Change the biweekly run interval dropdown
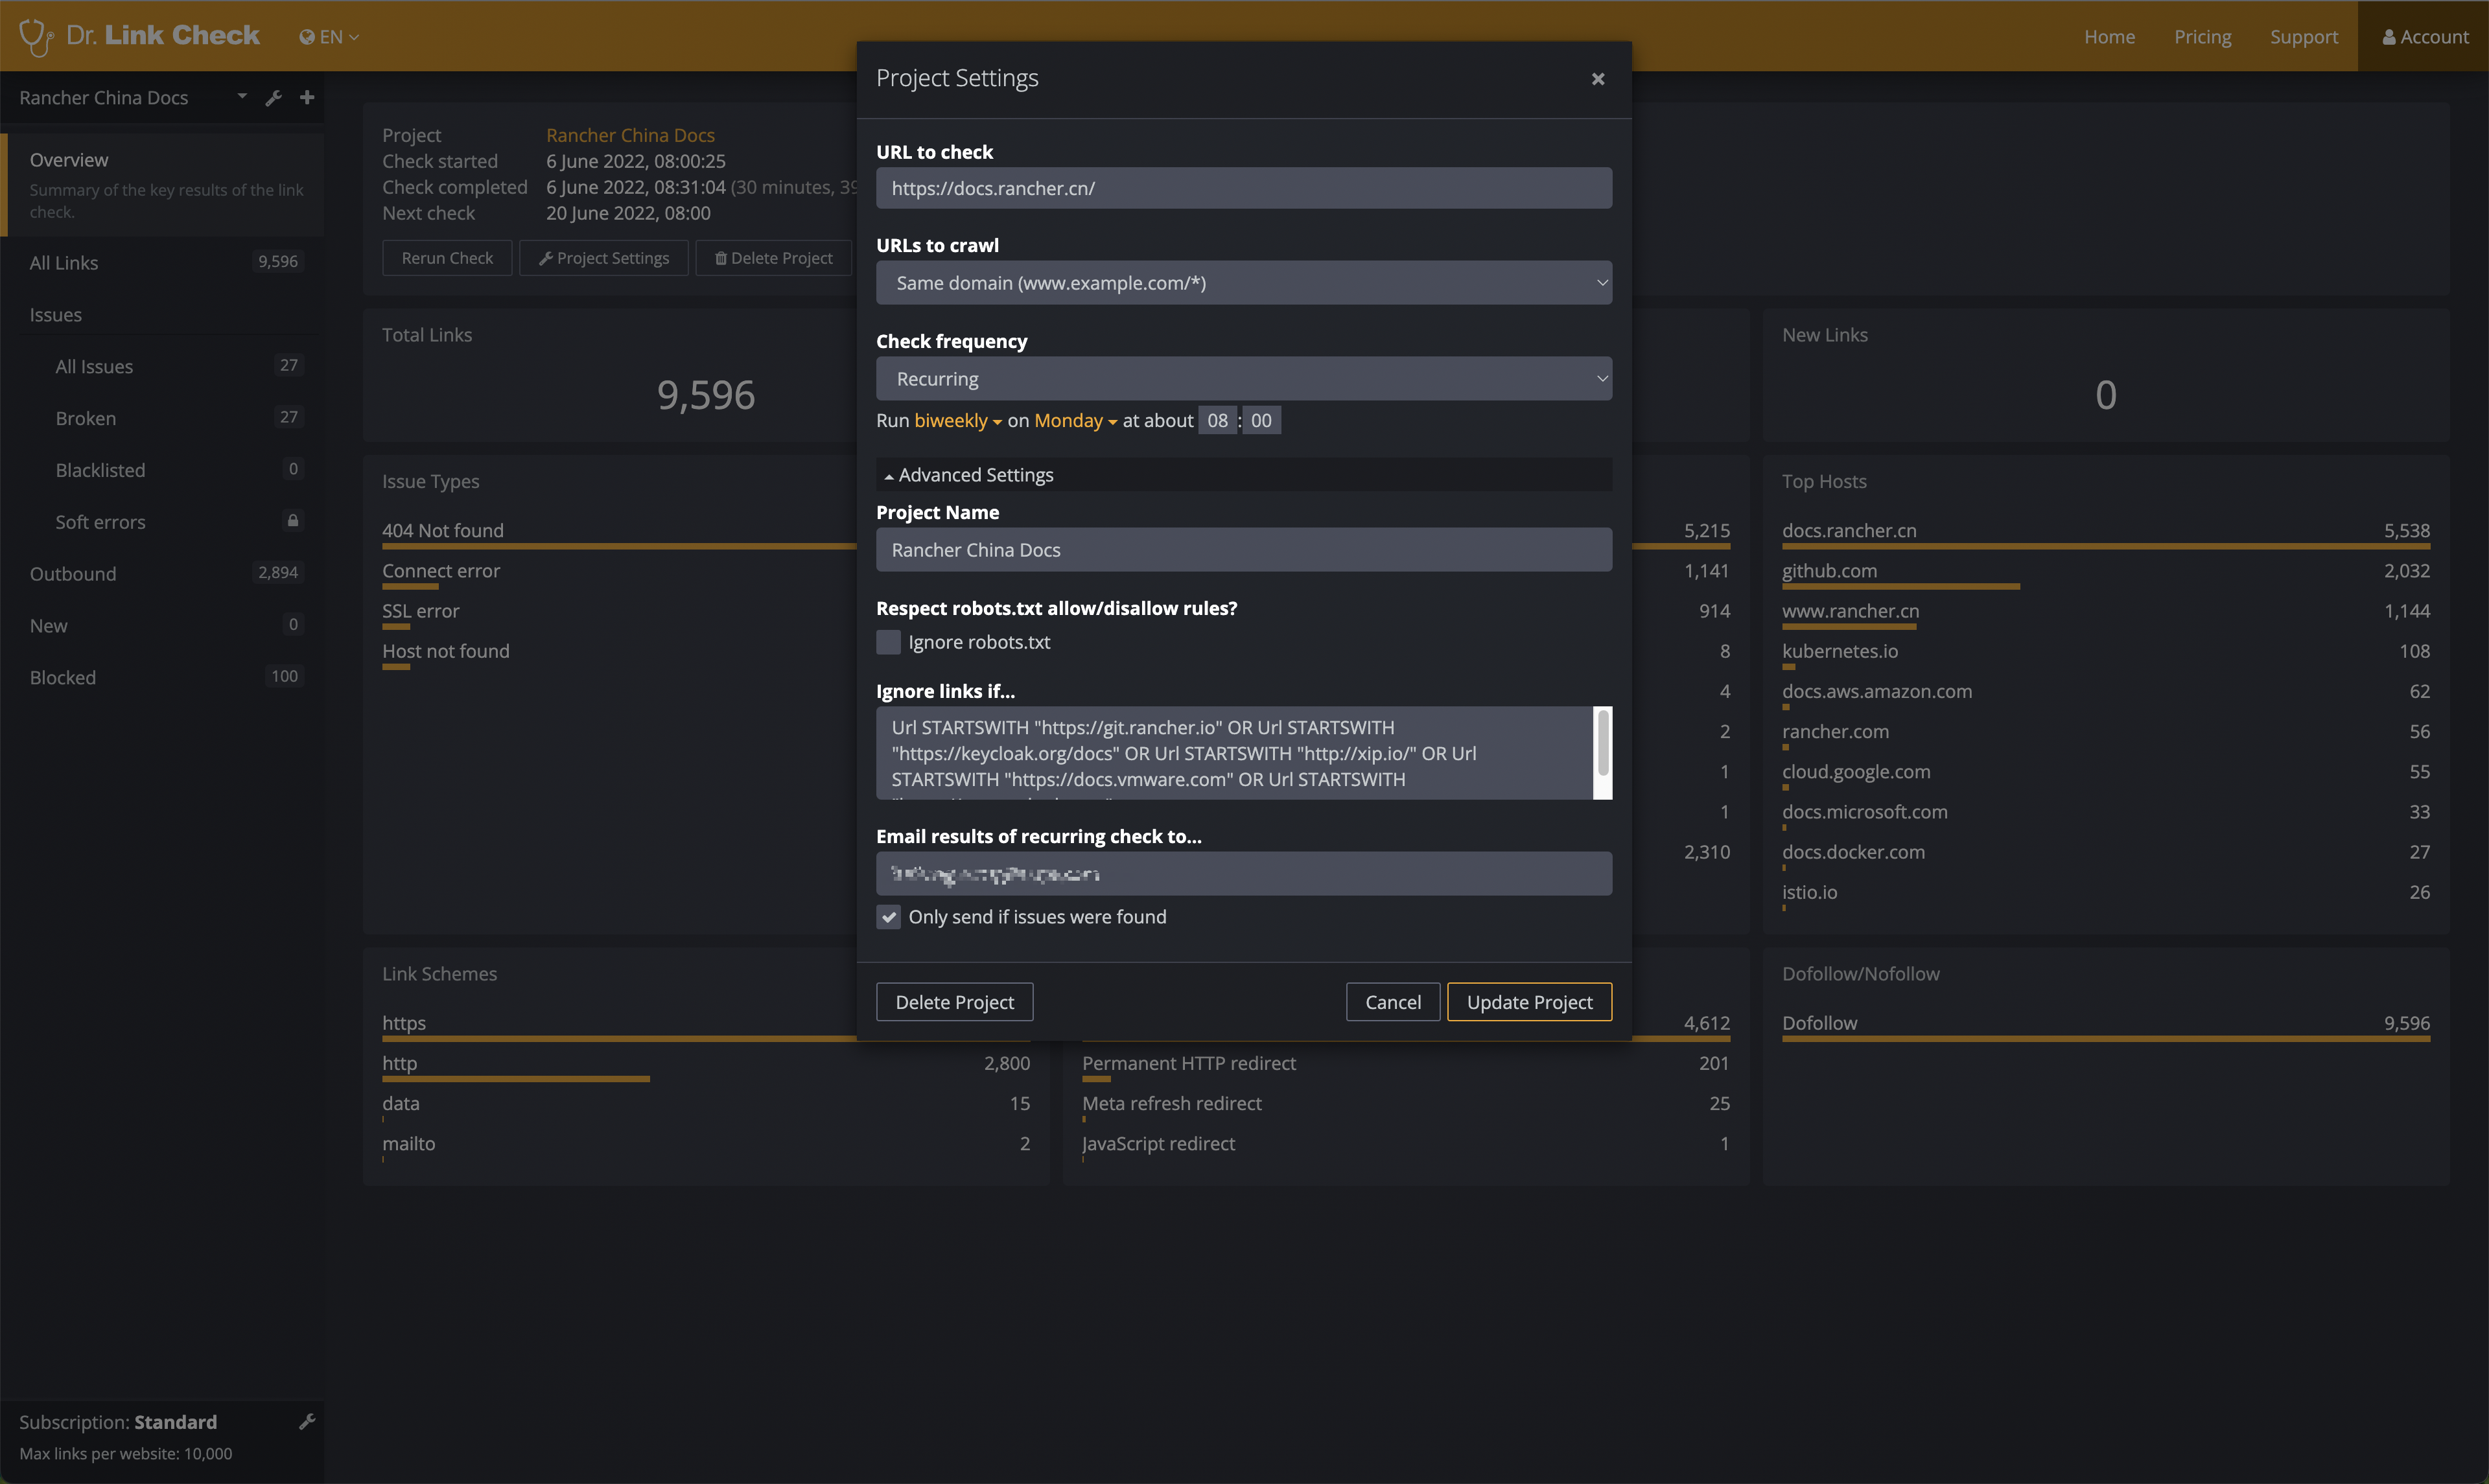 [x=957, y=421]
